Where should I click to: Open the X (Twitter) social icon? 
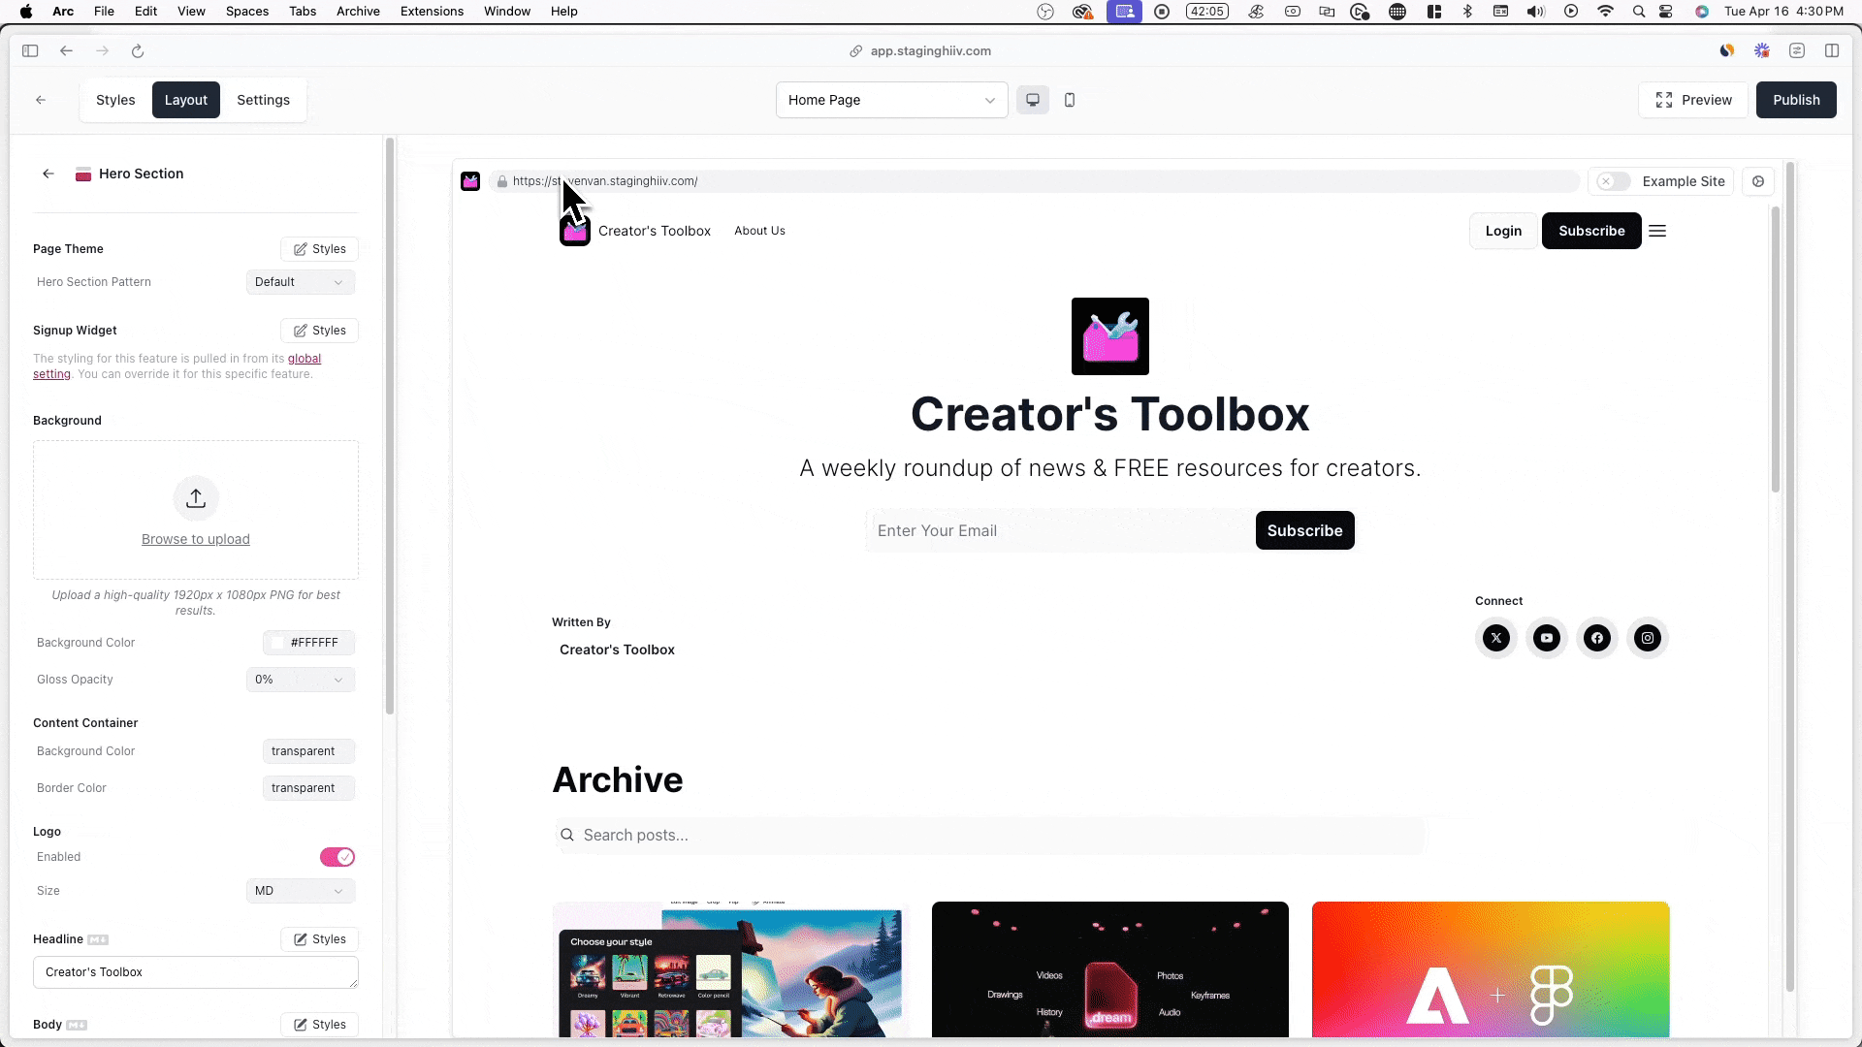pos(1496,638)
